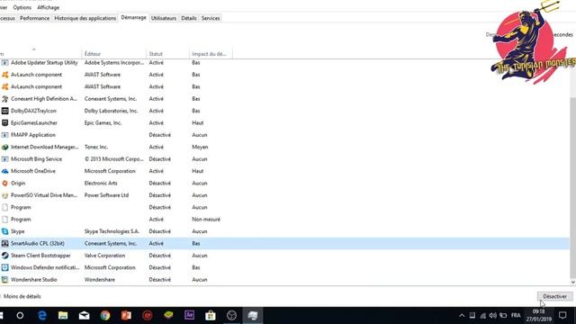Screen dimensions: 576x324
Task: Open OBS Studio from the taskbar
Action: (232, 316)
